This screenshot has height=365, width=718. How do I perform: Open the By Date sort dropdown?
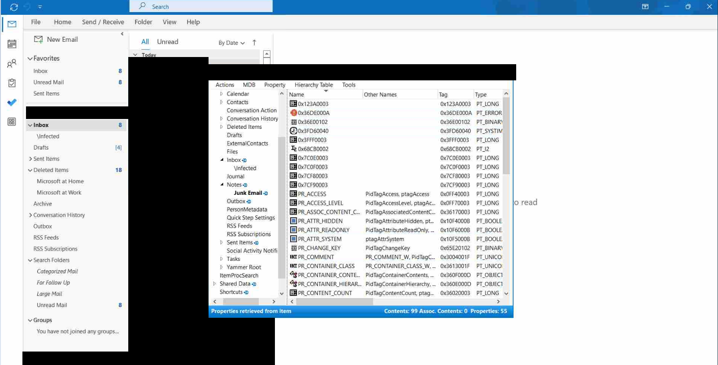[231, 43]
